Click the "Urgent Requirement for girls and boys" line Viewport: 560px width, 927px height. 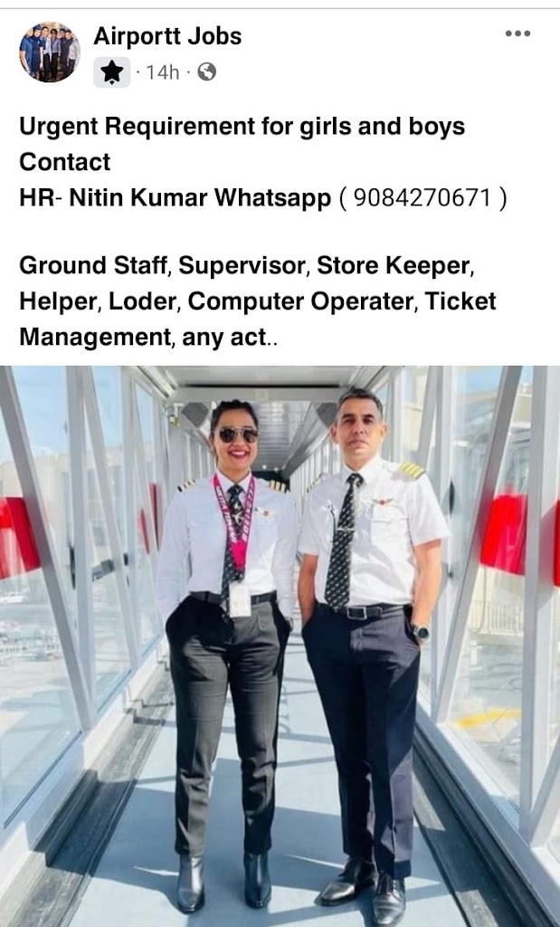click(242, 127)
